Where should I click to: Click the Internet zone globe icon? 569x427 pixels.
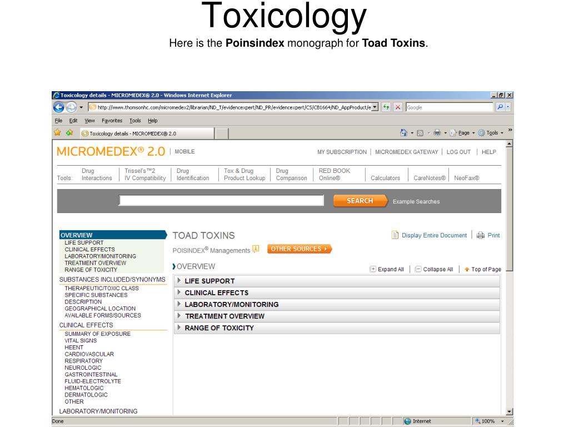coord(407,421)
